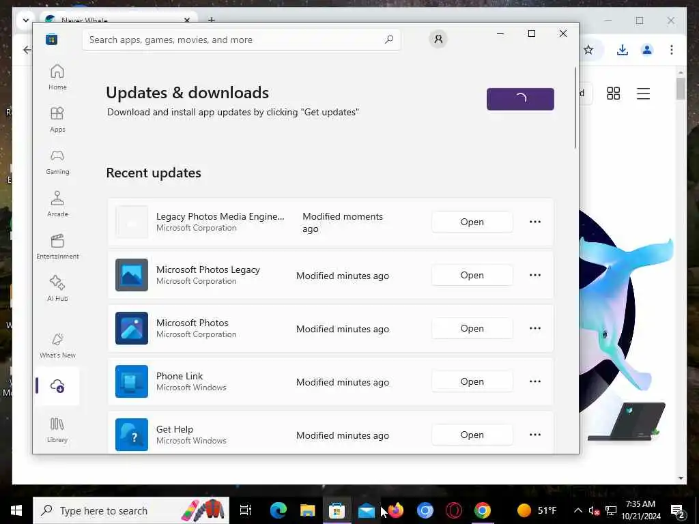The height and width of the screenshot is (524, 699).
Task: Show more options for Microsoft Photos
Action: (x=535, y=328)
